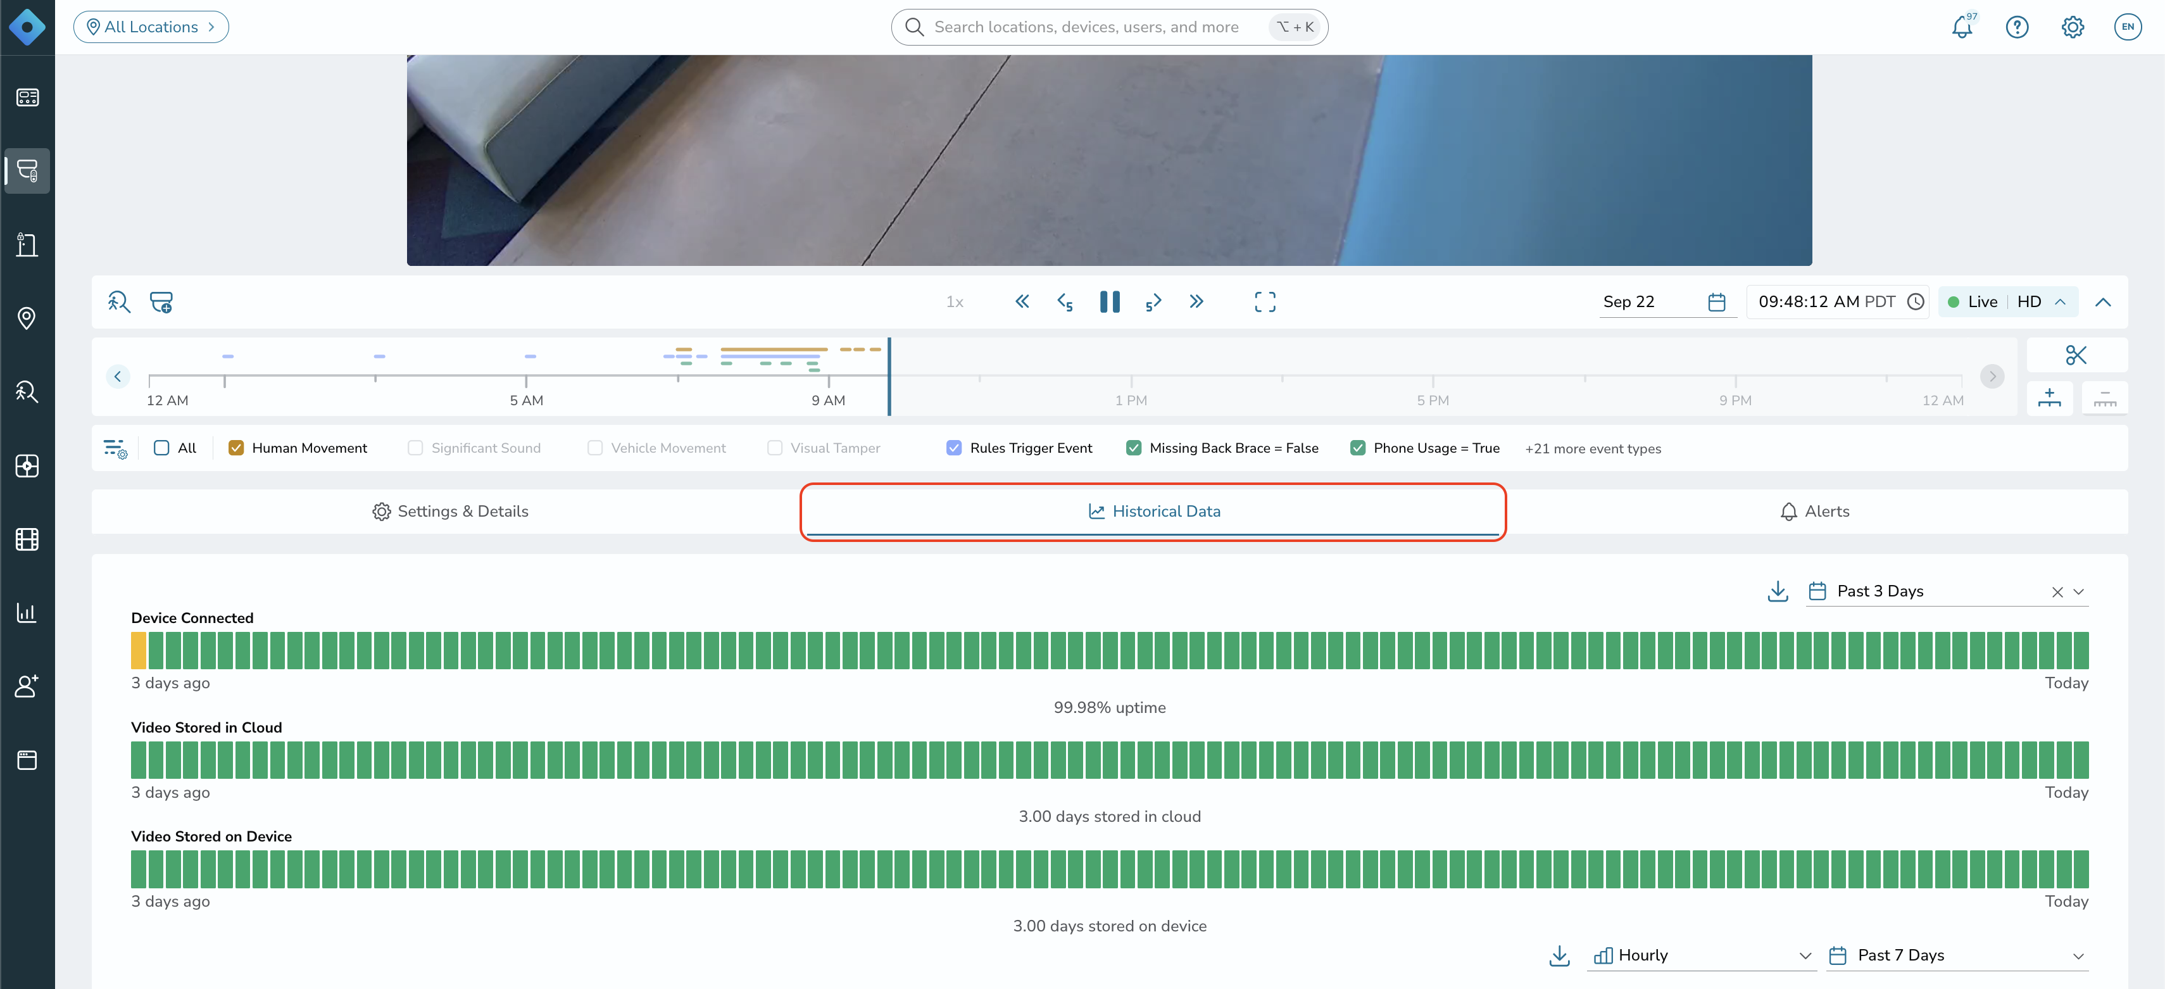Expand the HD quality menu chevron
The width and height of the screenshot is (2165, 989).
click(2061, 301)
